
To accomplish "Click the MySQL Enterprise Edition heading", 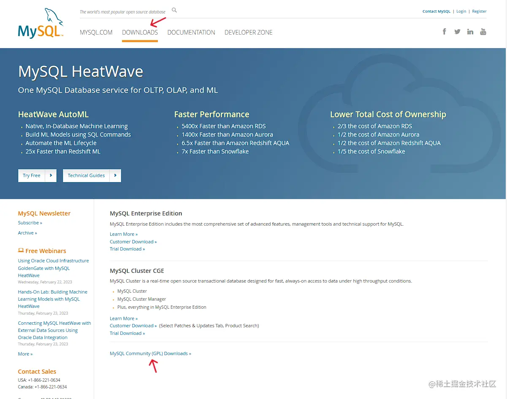I will click(x=146, y=213).
